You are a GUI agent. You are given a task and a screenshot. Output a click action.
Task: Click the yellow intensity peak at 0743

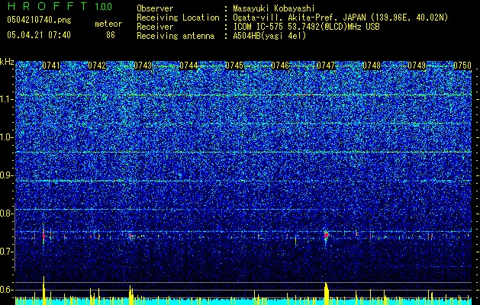tap(131, 295)
